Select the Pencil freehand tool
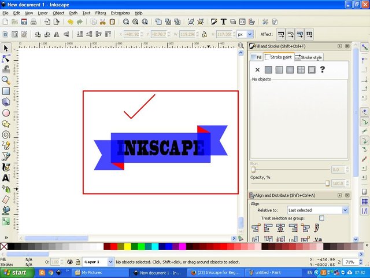Viewport: 370px width, 278px height. pos(6,145)
